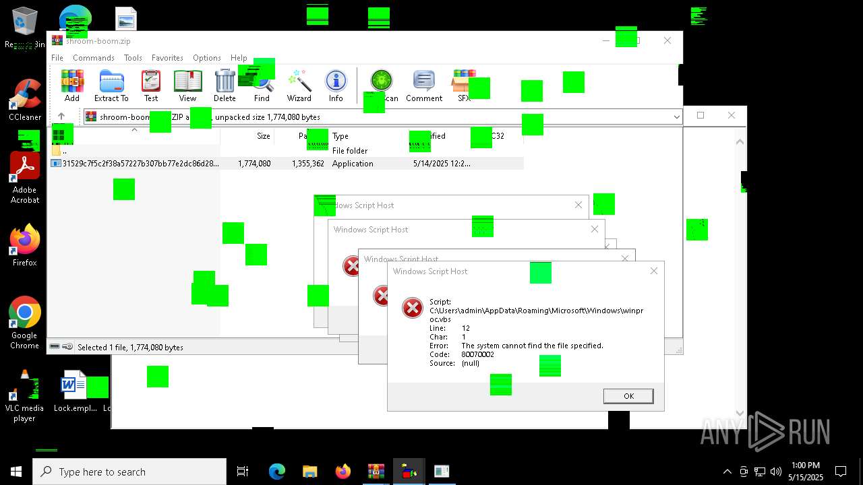
Task: Go up one folder with the arrow icon
Action: pyautogui.click(x=61, y=117)
